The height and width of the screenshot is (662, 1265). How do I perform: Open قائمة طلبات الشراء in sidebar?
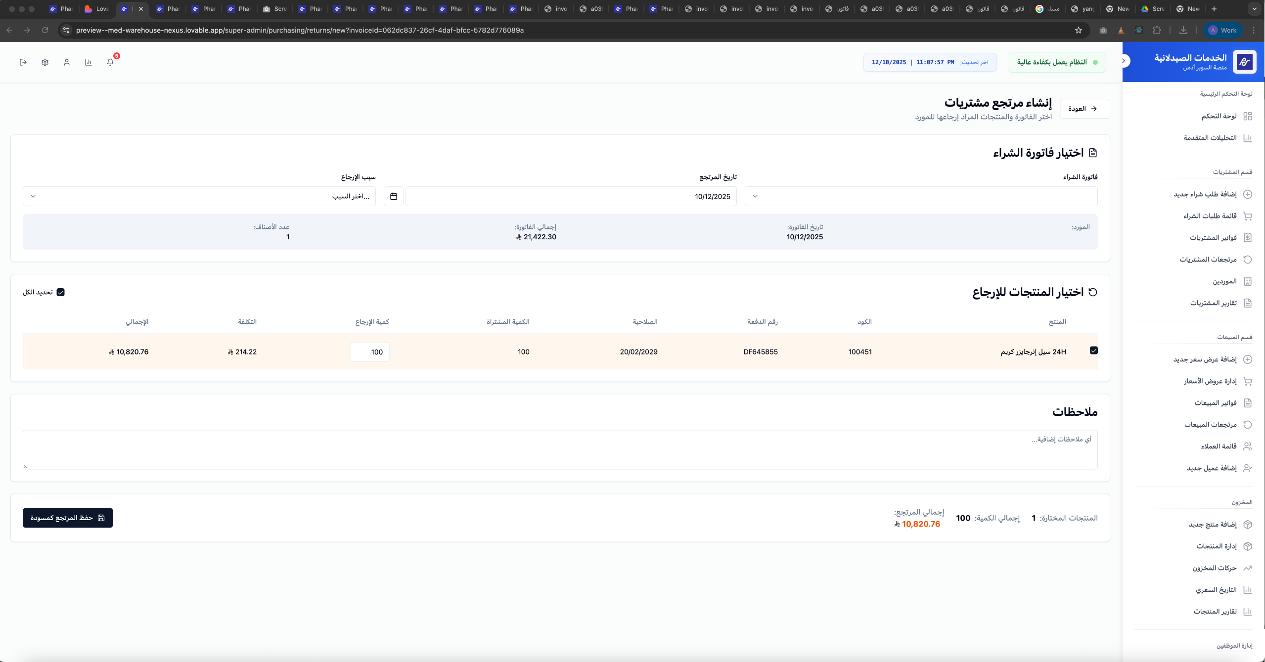(x=1217, y=216)
